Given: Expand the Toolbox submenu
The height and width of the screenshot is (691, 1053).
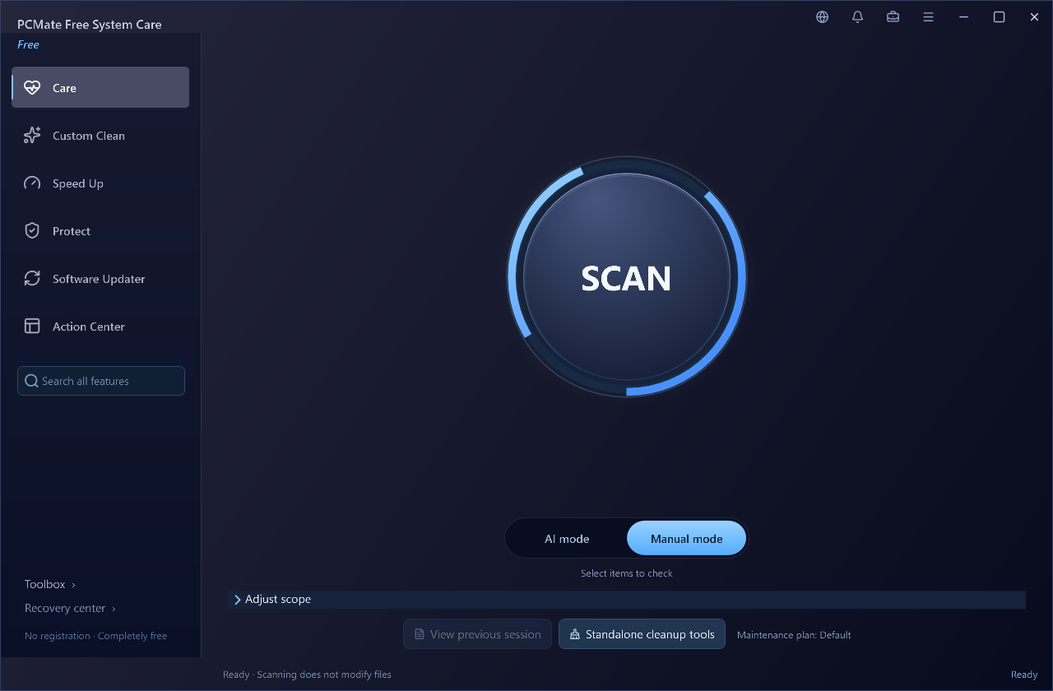Looking at the screenshot, I should click(x=50, y=584).
